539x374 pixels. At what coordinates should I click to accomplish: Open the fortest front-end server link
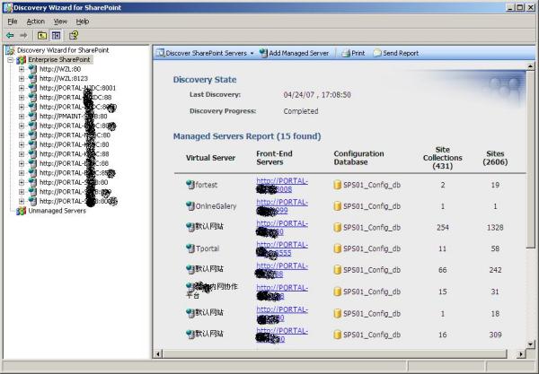[282, 185]
